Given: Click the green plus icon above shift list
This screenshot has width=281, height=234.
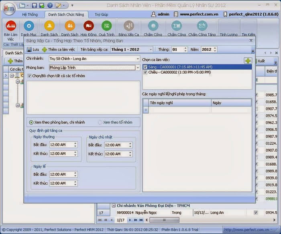Looking at the screenshot, I should (x=248, y=61).
